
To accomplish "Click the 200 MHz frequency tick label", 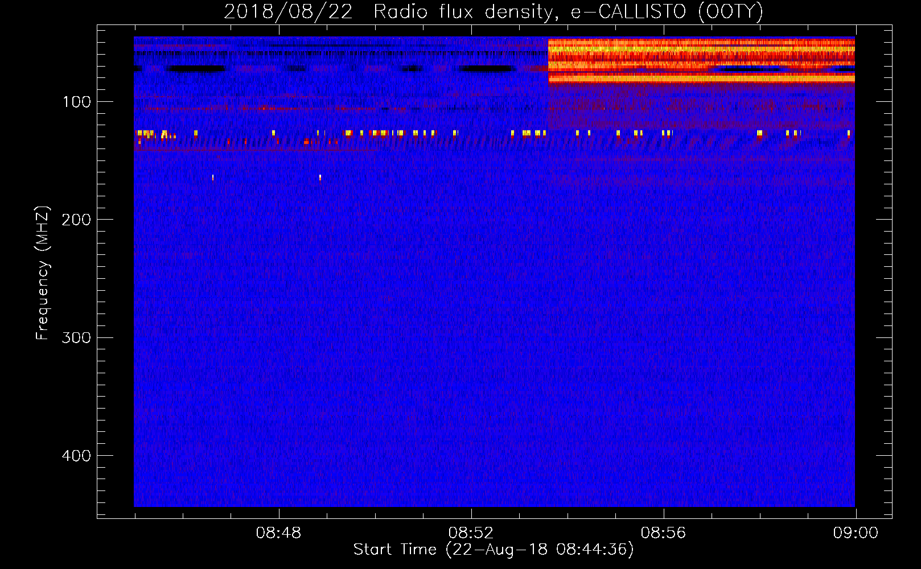I will 77,220.
